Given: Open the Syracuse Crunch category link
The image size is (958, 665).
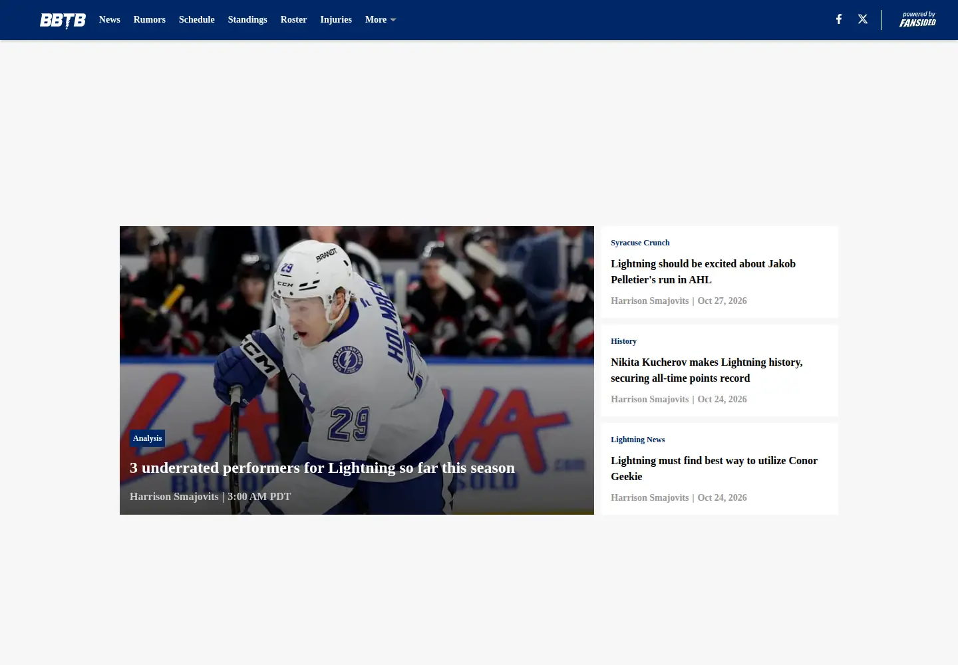Looking at the screenshot, I should pos(640,243).
